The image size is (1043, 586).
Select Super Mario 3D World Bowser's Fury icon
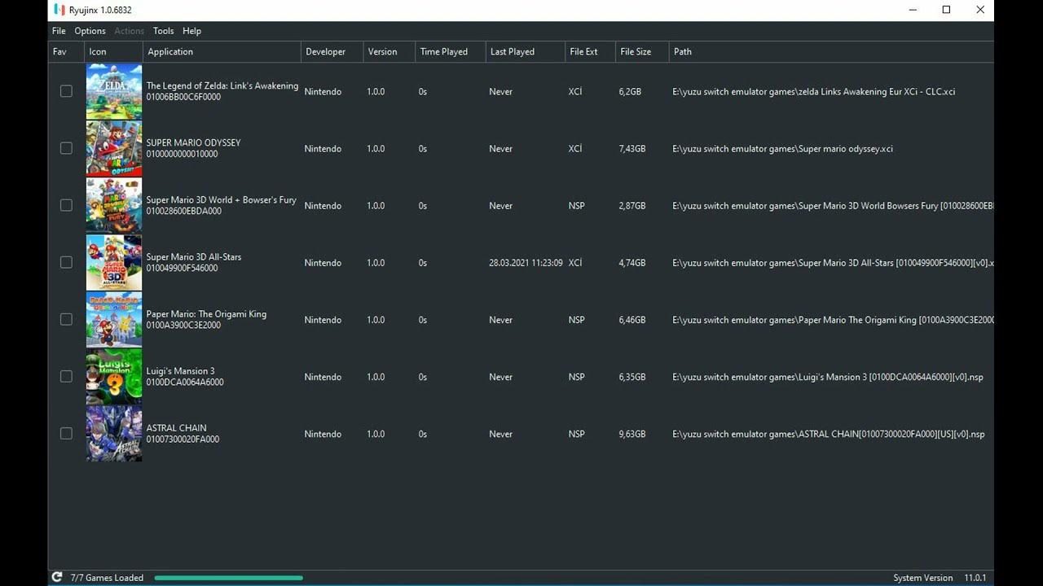coord(114,206)
